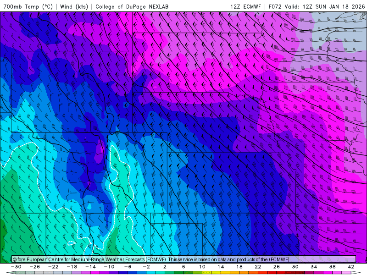Click the "700mb Temp (°C)" title text

tap(28, 6)
